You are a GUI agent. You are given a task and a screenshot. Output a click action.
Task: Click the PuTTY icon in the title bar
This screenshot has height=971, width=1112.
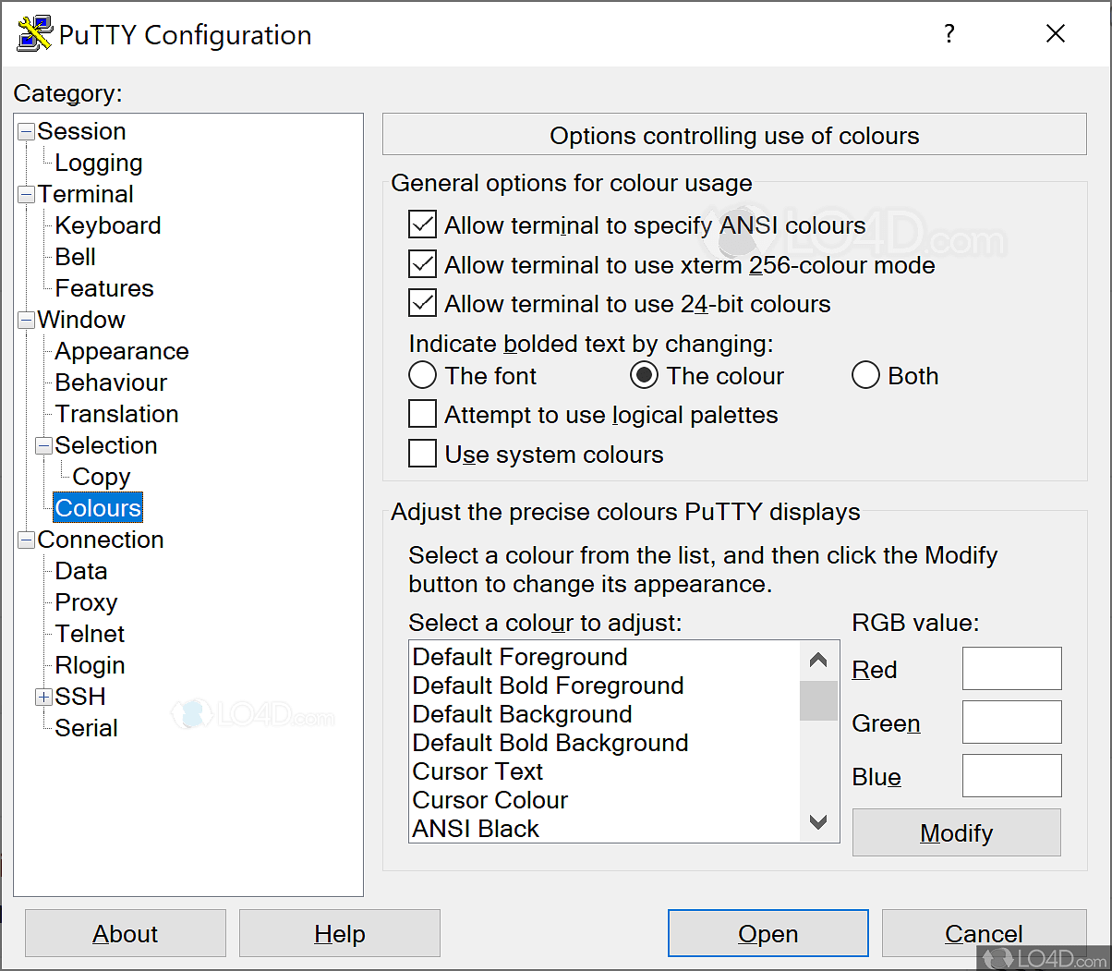click(x=34, y=34)
